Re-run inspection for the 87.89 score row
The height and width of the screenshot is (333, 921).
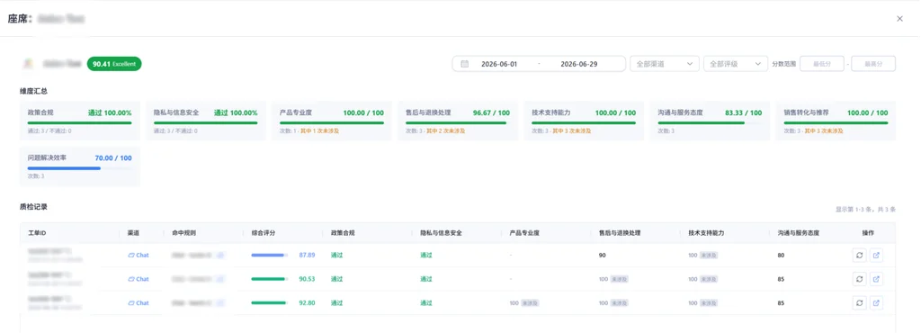pyautogui.click(x=859, y=256)
